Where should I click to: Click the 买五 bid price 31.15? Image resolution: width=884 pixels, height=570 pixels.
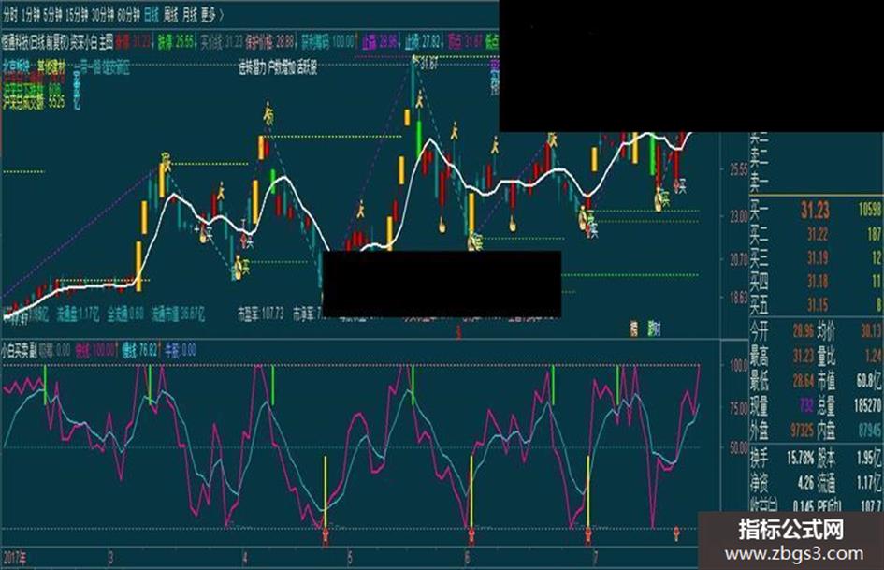tap(817, 305)
